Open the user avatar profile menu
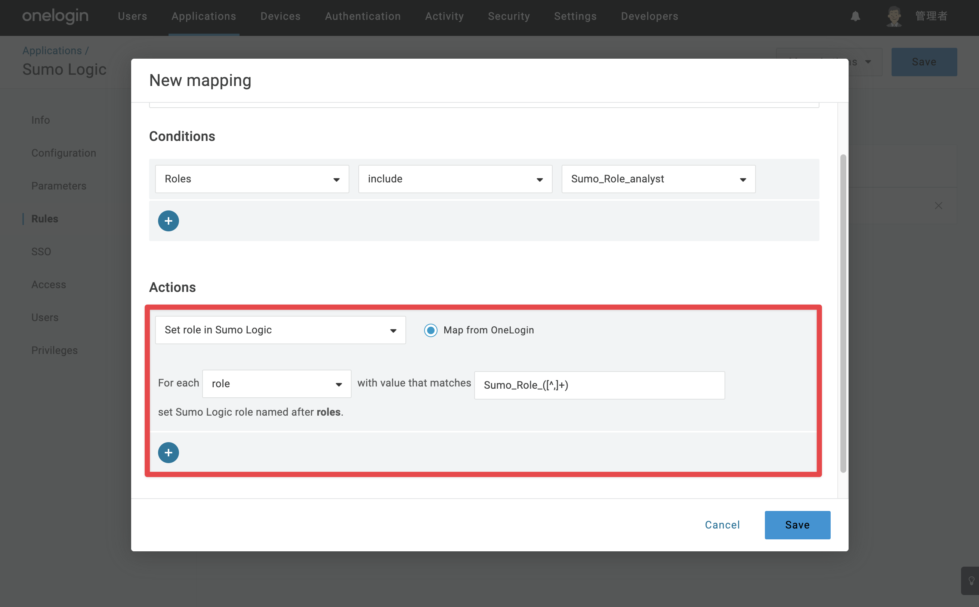This screenshot has width=979, height=607. (894, 16)
